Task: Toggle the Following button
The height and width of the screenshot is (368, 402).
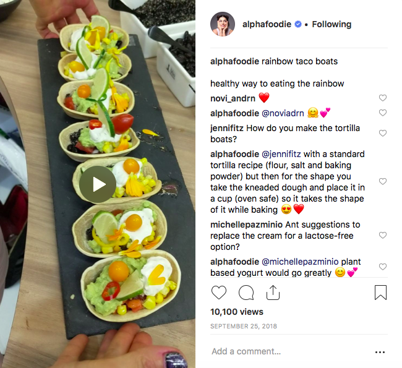Action: (x=331, y=24)
